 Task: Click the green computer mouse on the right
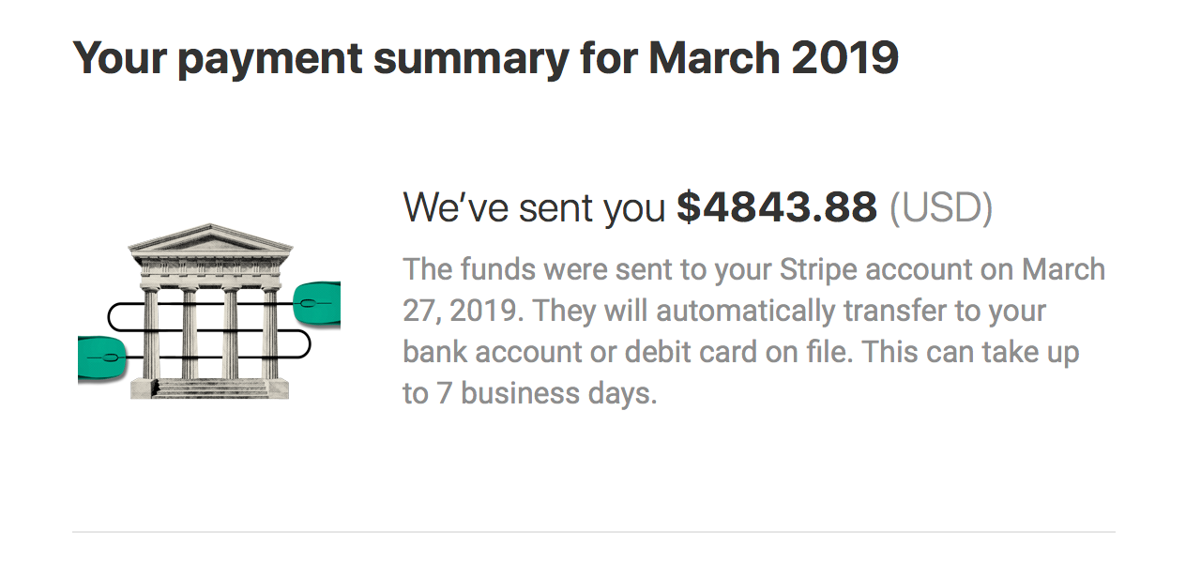coord(317,303)
